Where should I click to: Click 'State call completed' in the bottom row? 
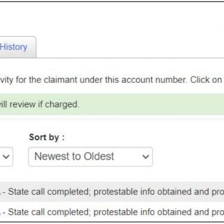pyautogui.click(x=48, y=212)
